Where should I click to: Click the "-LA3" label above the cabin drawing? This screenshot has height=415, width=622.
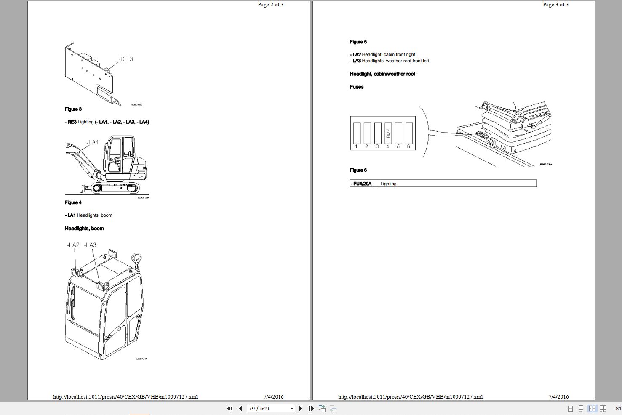coord(90,245)
